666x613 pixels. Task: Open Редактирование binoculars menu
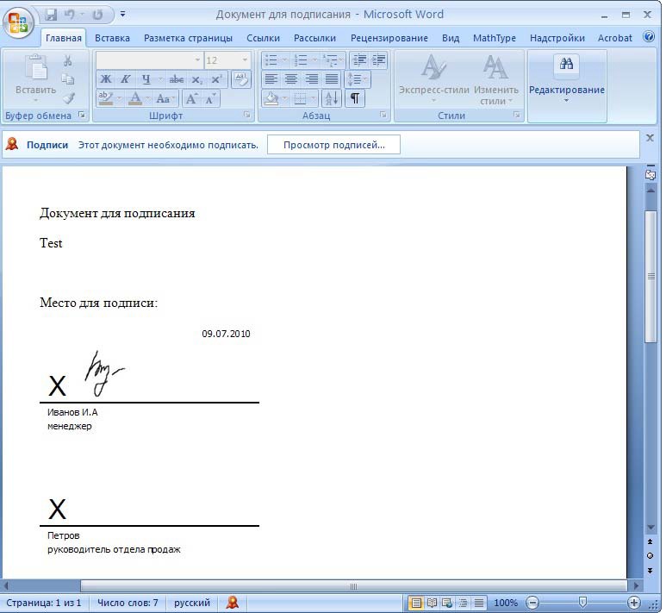tap(567, 79)
